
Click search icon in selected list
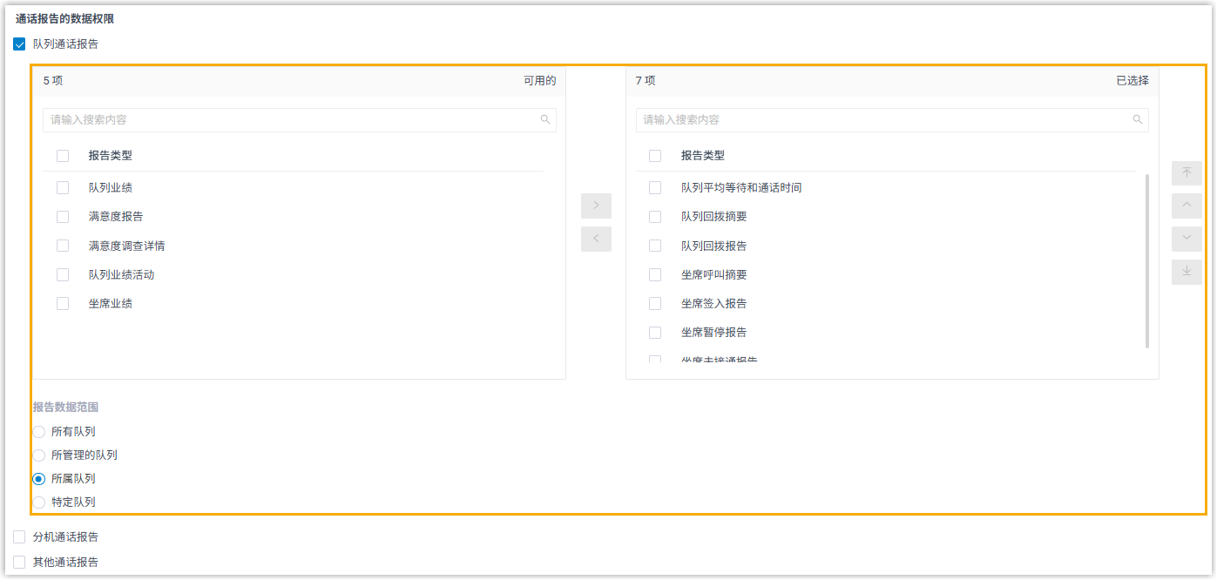(x=1138, y=120)
